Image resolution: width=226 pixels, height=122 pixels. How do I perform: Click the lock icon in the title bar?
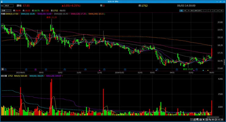coord(2,2)
